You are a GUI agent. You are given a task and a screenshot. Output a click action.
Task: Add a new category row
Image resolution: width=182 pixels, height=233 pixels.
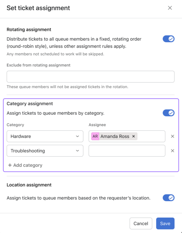(x=25, y=165)
